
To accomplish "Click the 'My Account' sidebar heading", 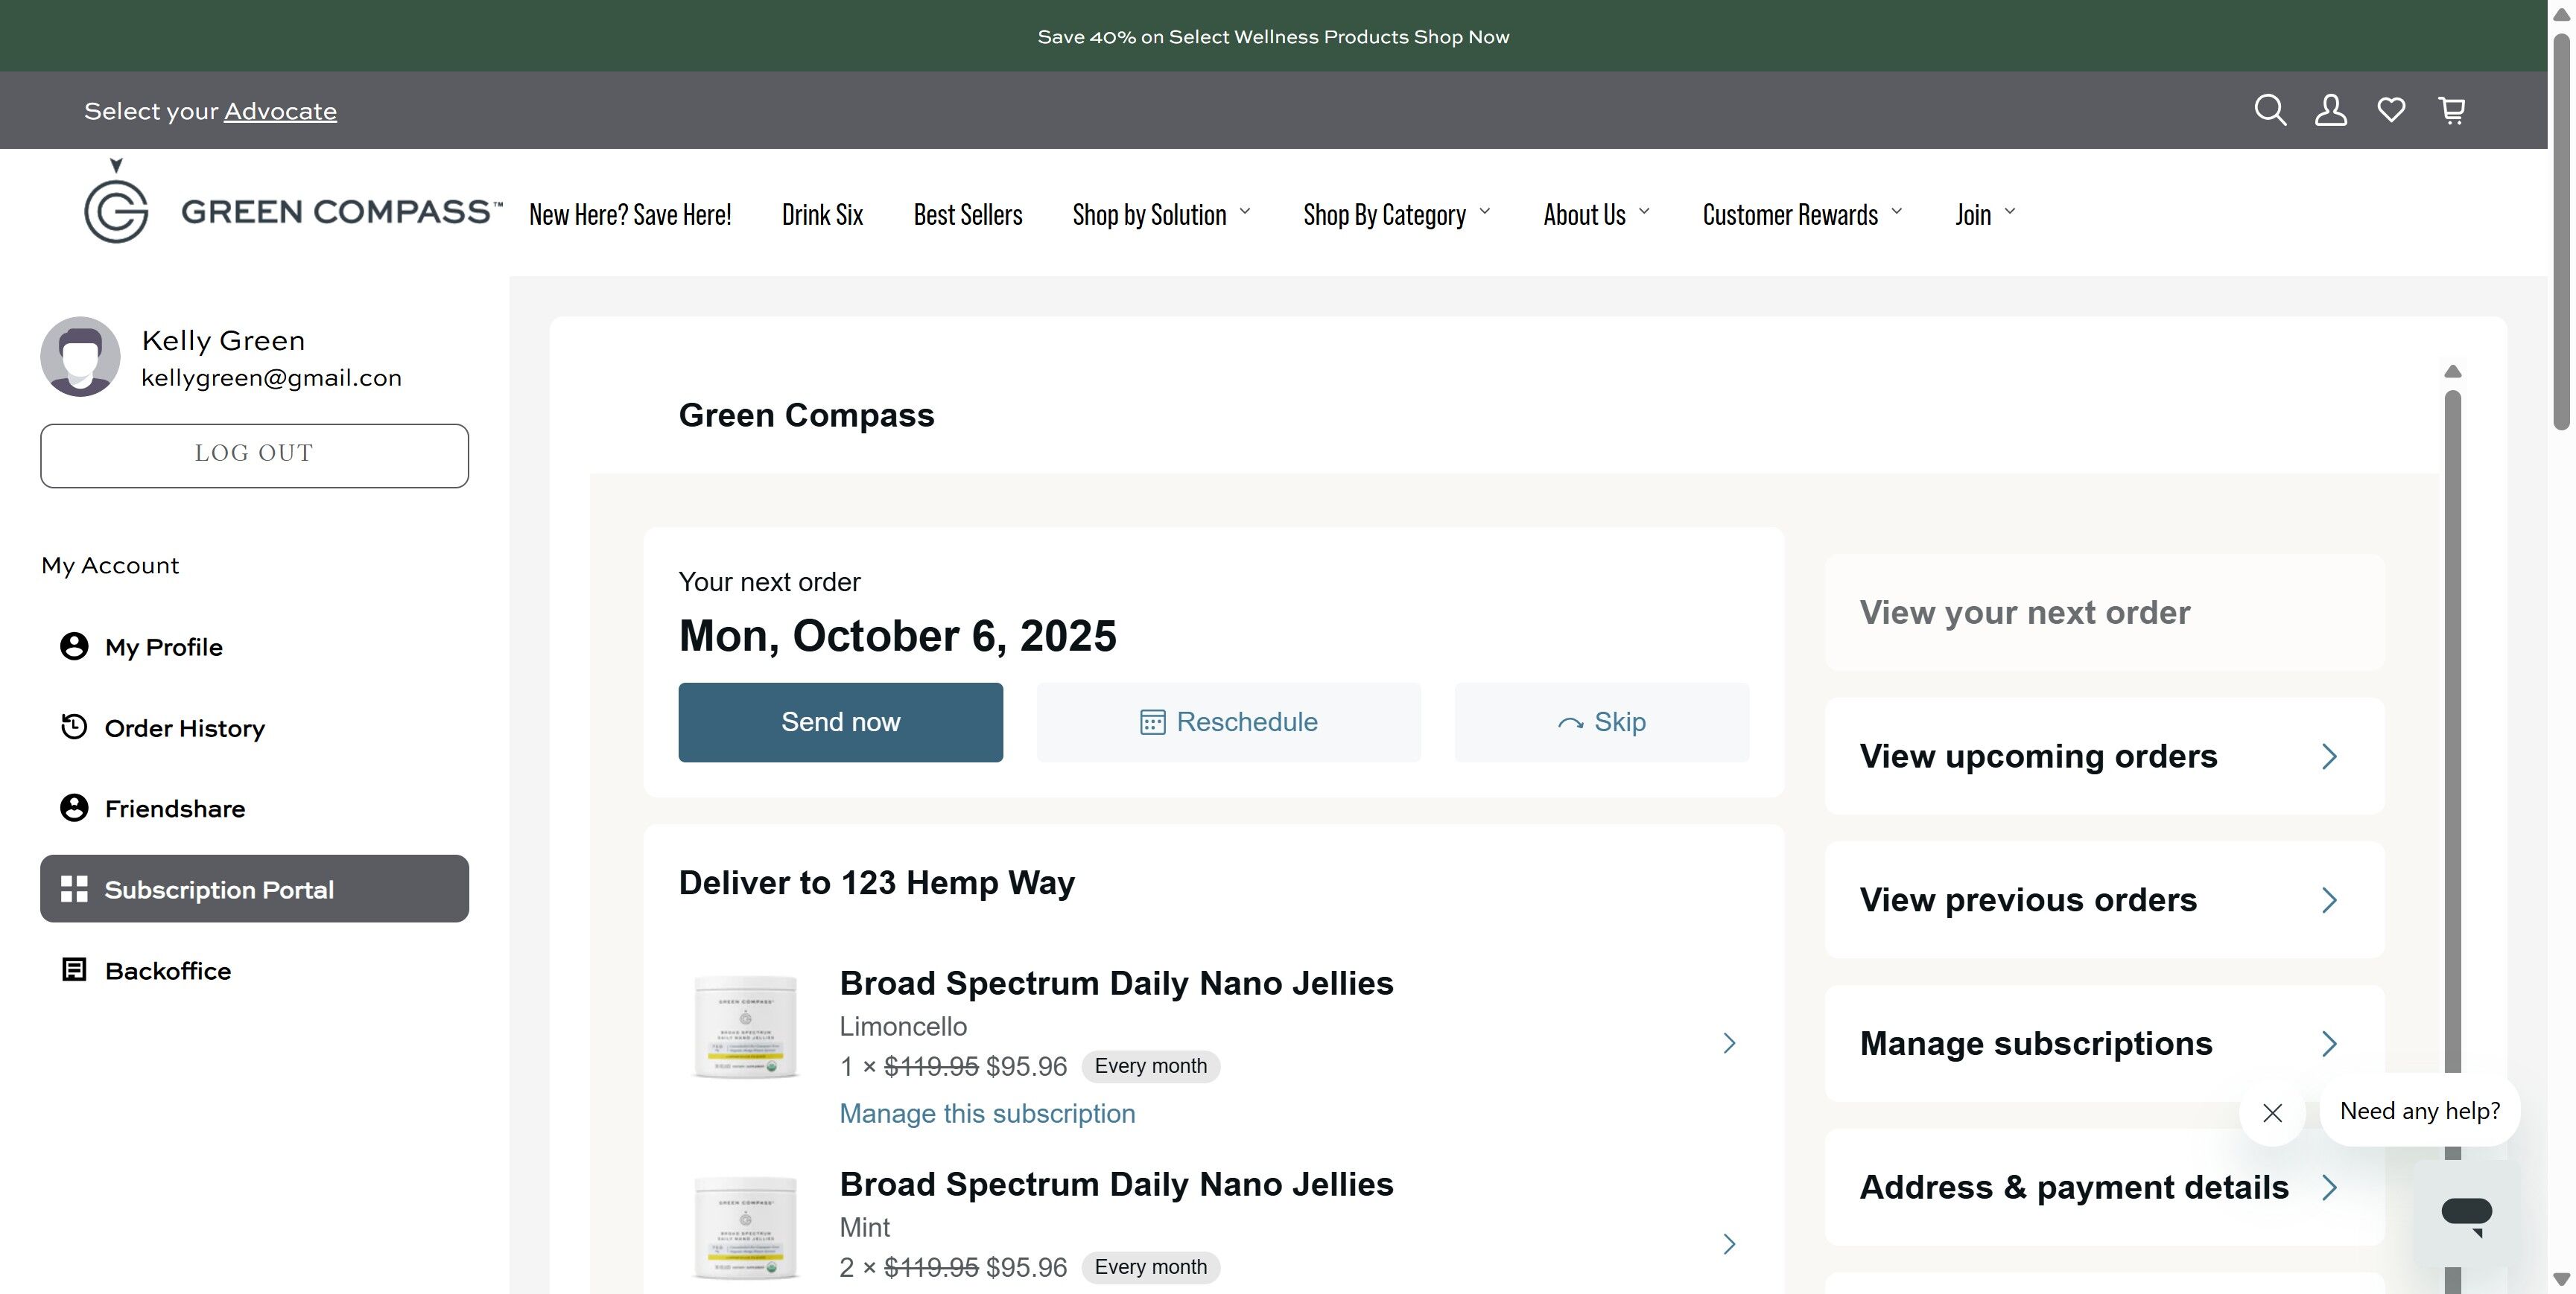I will point(110,566).
